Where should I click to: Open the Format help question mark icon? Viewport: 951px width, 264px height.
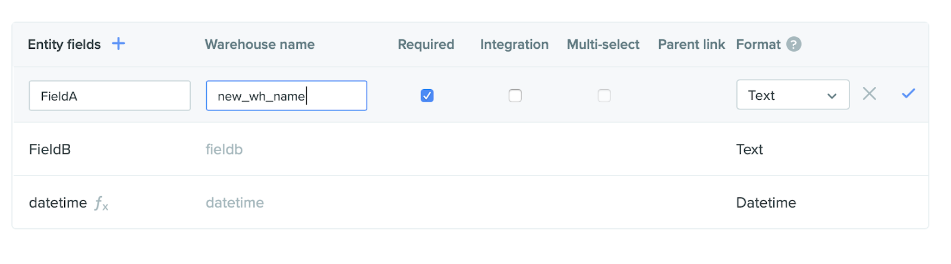(x=793, y=44)
